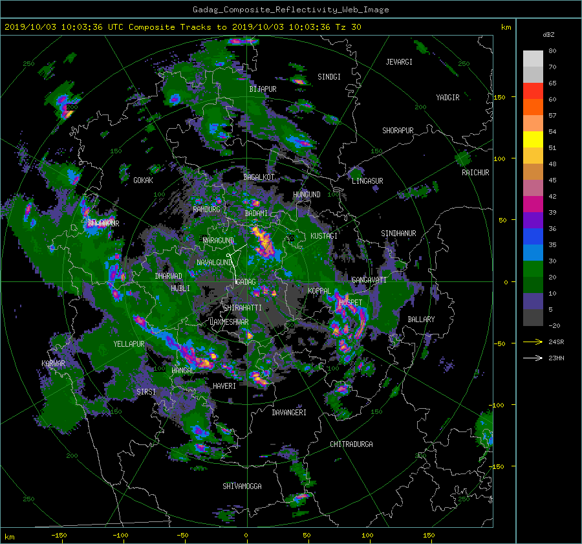Click the HUBLI city label

click(x=180, y=288)
